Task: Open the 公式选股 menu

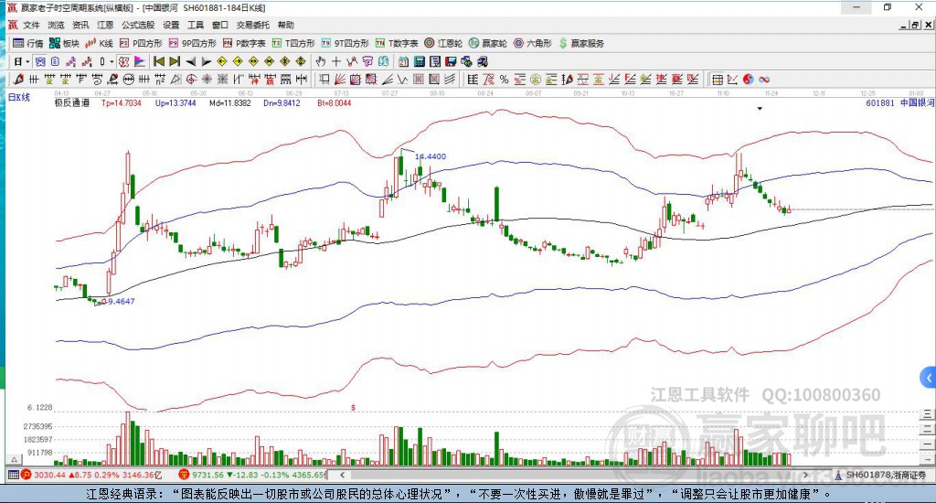Action: click(138, 25)
